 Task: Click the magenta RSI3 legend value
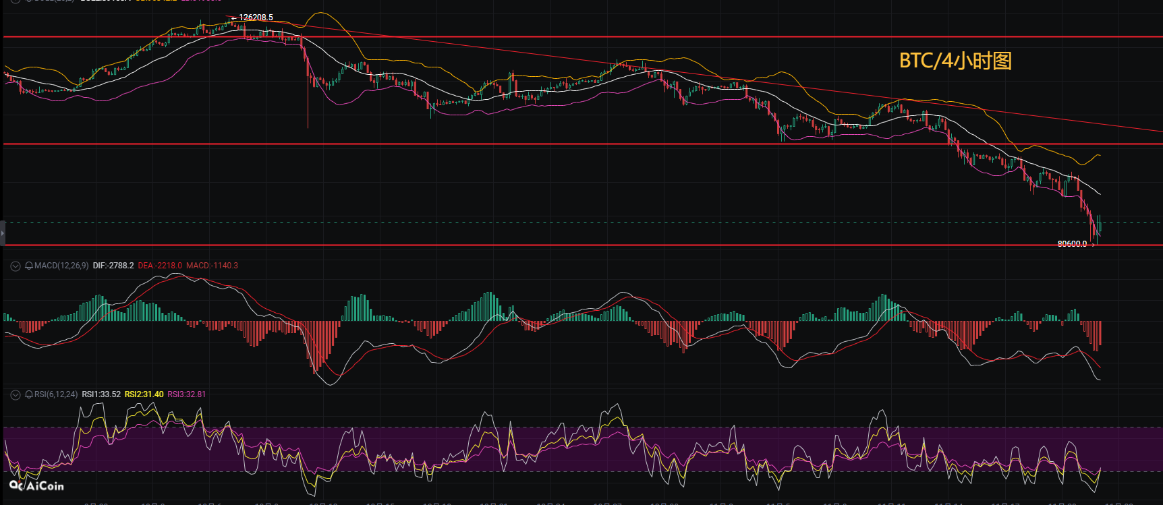click(x=187, y=394)
